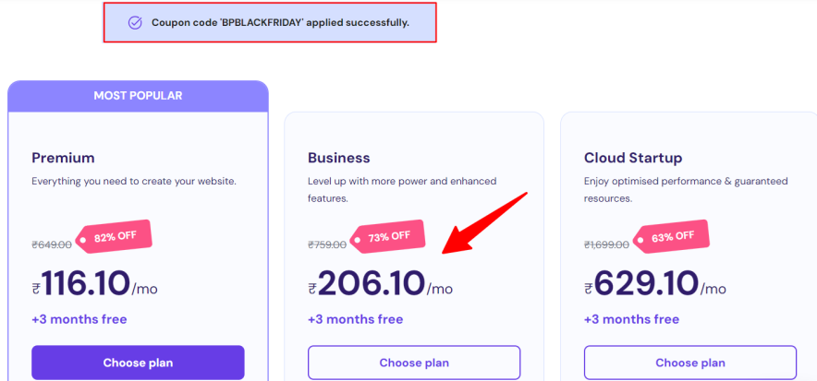This screenshot has height=381, width=817.
Task: Choose the Business plan
Action: (x=414, y=363)
